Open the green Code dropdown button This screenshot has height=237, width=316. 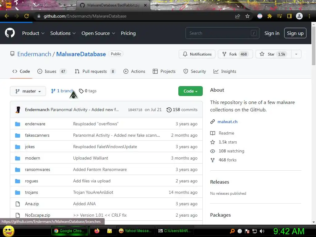pyautogui.click(x=190, y=91)
